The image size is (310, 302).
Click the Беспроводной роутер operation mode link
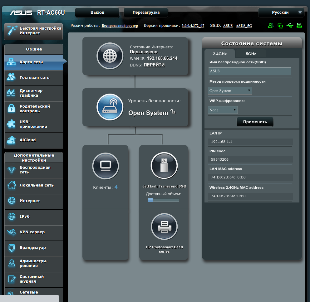click(120, 26)
